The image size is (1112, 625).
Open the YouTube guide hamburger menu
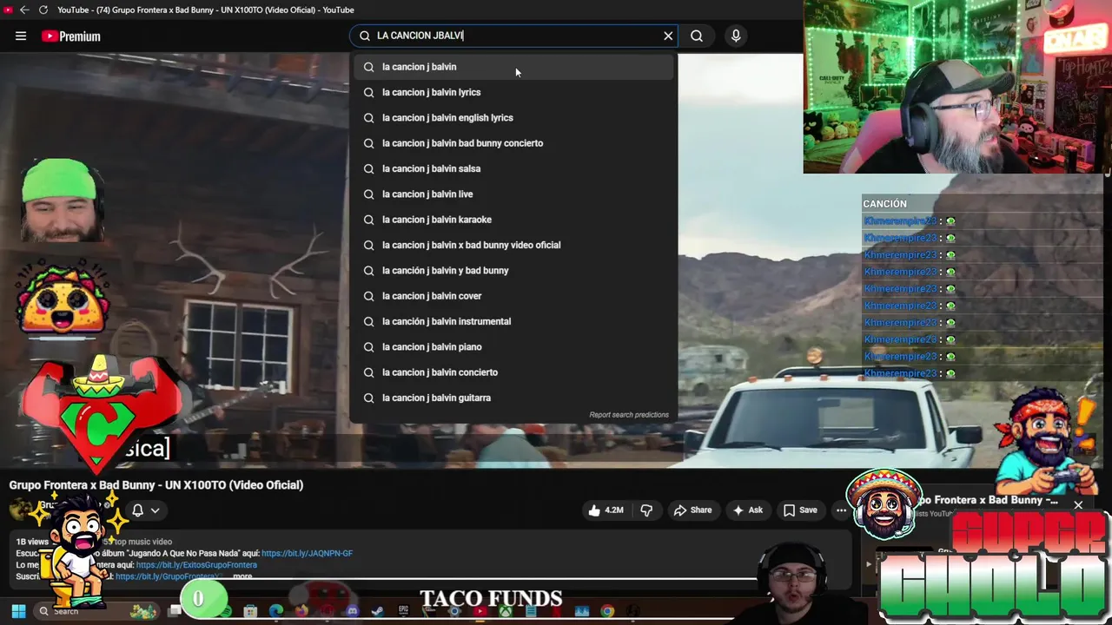[x=21, y=36]
